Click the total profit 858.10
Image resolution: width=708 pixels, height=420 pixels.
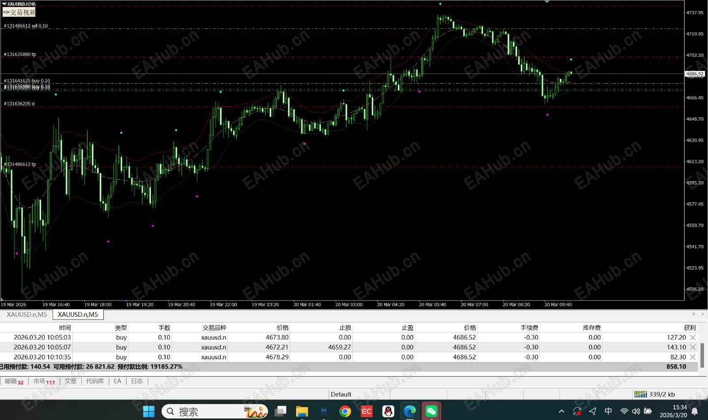coord(676,367)
